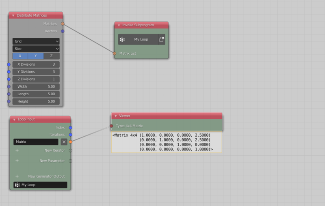The image size is (325, 206).
Task: Collapse the Viewer node
Action: (116, 116)
